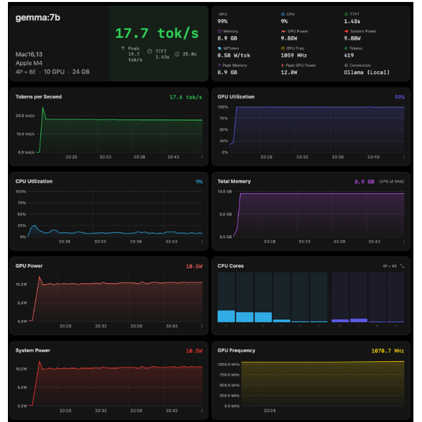Click the 419 Tokens value
This screenshot has height=422, width=422.
tap(349, 56)
